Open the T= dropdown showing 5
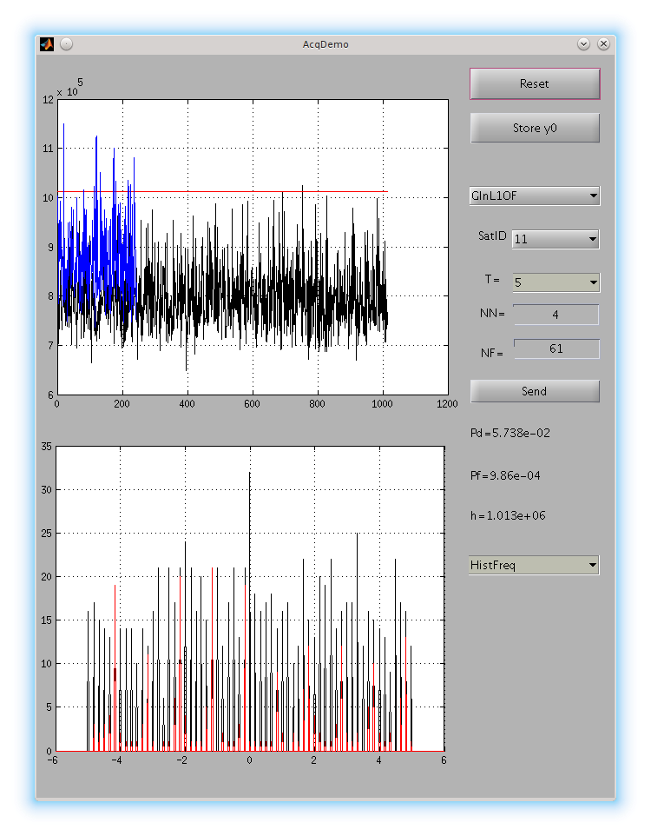 [556, 282]
